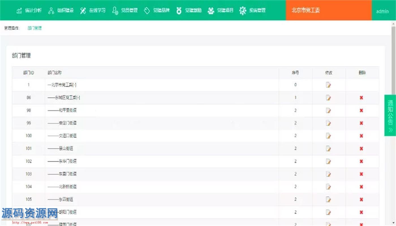This screenshot has width=396, height=226.
Task: Click the page's vertical scrollbar thumb
Action: (x=393, y=61)
